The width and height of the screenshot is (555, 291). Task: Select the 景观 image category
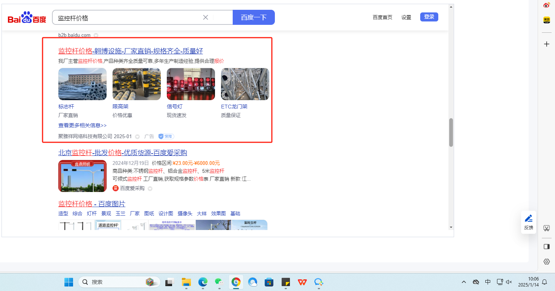[x=106, y=213]
